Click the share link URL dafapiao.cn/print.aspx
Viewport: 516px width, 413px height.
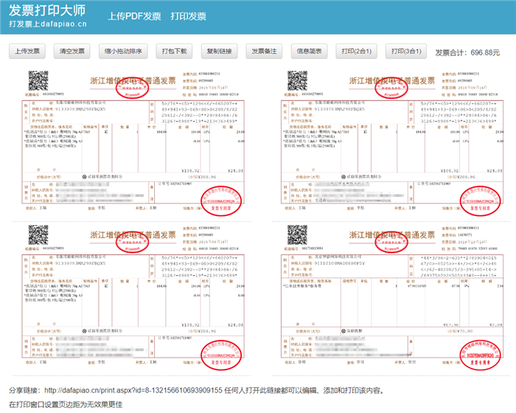[x=133, y=391]
